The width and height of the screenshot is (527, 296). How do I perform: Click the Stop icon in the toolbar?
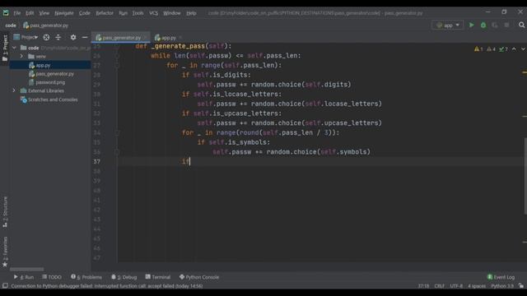tap(506, 25)
